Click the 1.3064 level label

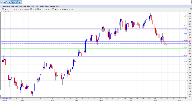tap(185, 34)
